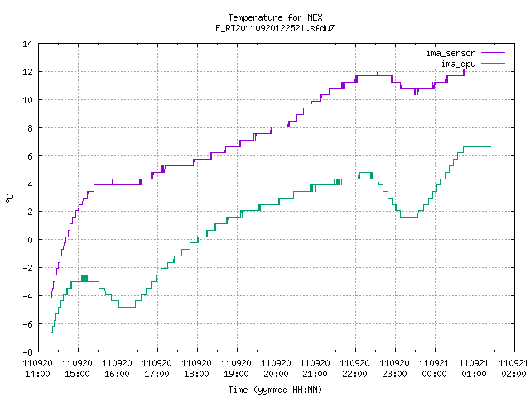Click the x-axis tick '110920 15:00'
This screenshot has width=530, height=397.
[77, 369]
